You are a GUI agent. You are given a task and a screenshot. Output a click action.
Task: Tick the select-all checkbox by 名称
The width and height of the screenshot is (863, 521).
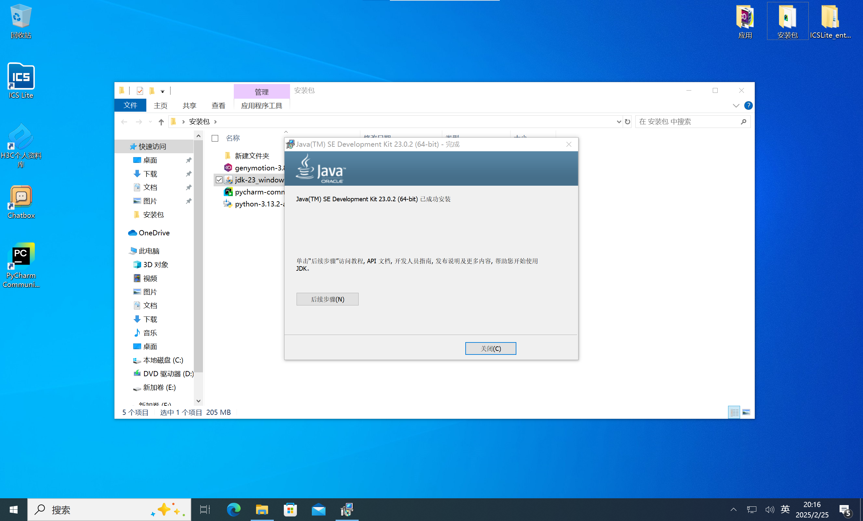tap(215, 139)
